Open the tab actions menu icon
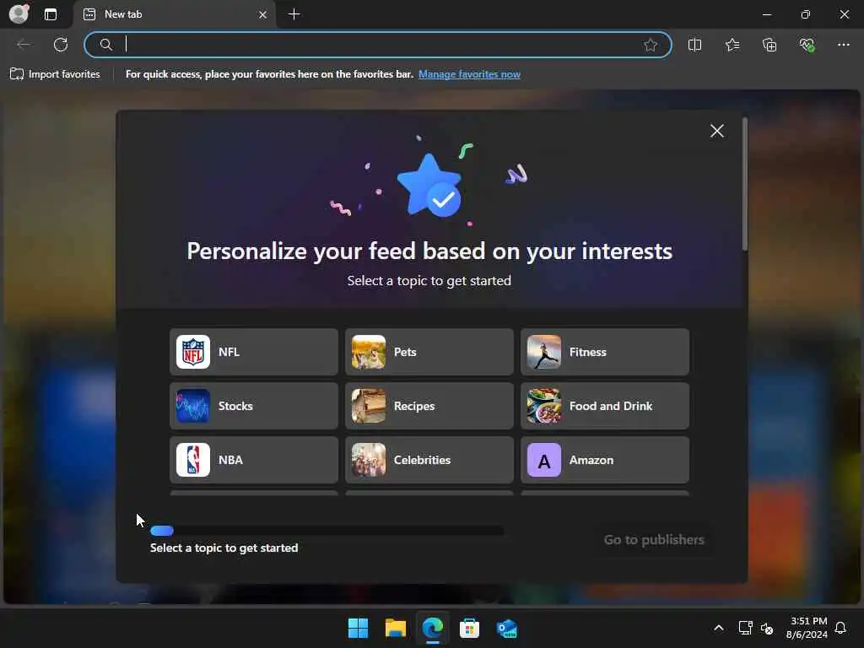 point(50,14)
